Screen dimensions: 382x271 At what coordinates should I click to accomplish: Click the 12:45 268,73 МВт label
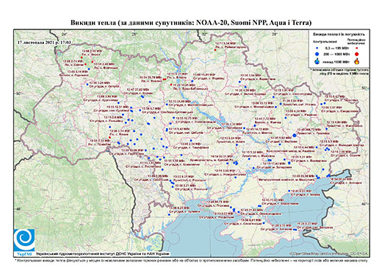tap(309, 130)
